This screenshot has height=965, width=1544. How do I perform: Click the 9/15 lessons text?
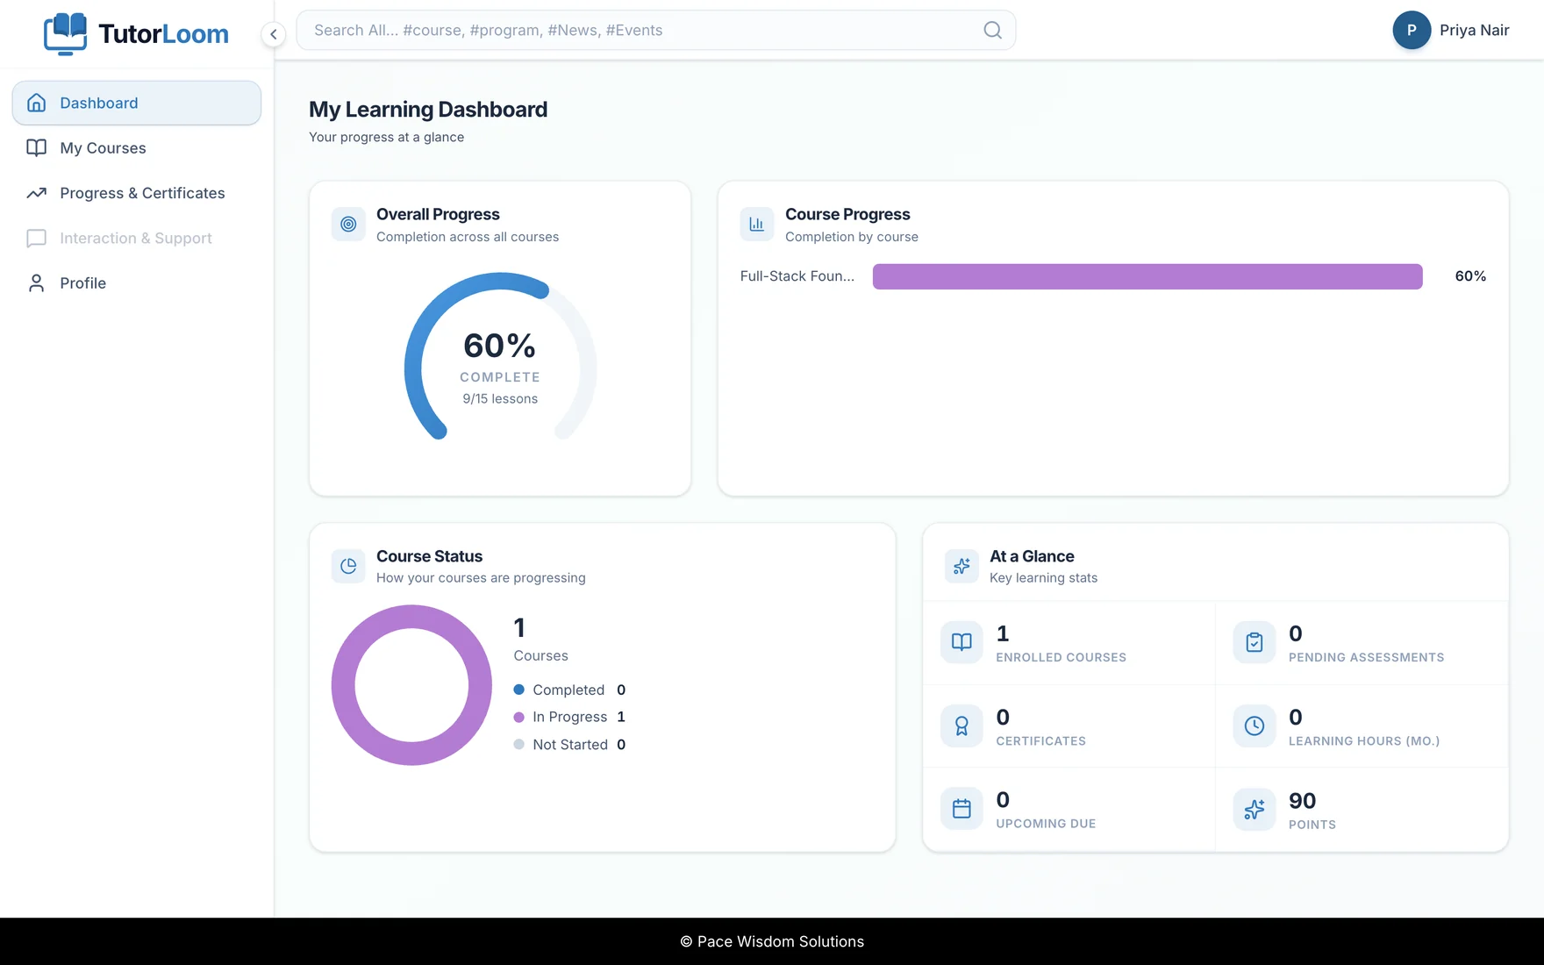pyautogui.click(x=500, y=399)
